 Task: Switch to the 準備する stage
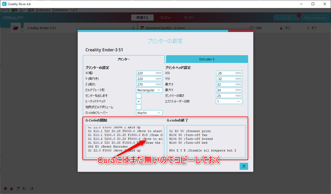coord(142,18)
